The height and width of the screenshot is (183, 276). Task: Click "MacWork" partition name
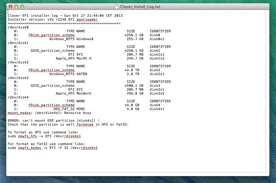pos(84,93)
